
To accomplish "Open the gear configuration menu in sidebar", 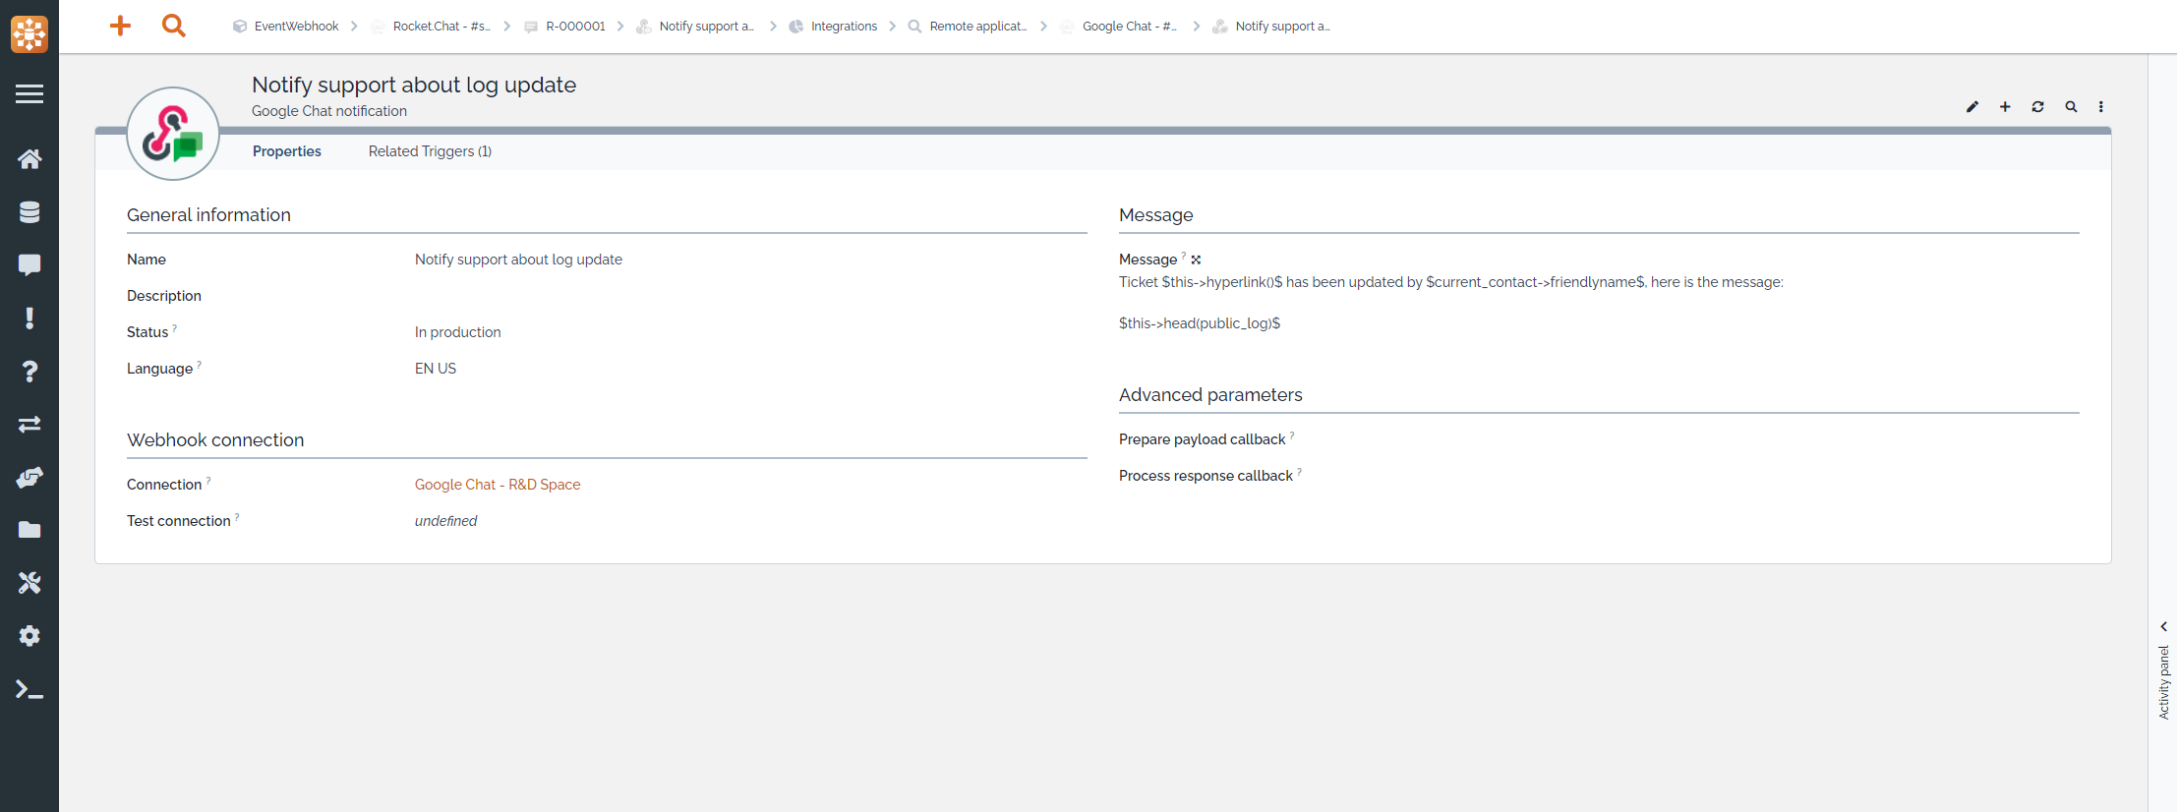I will click(x=29, y=636).
